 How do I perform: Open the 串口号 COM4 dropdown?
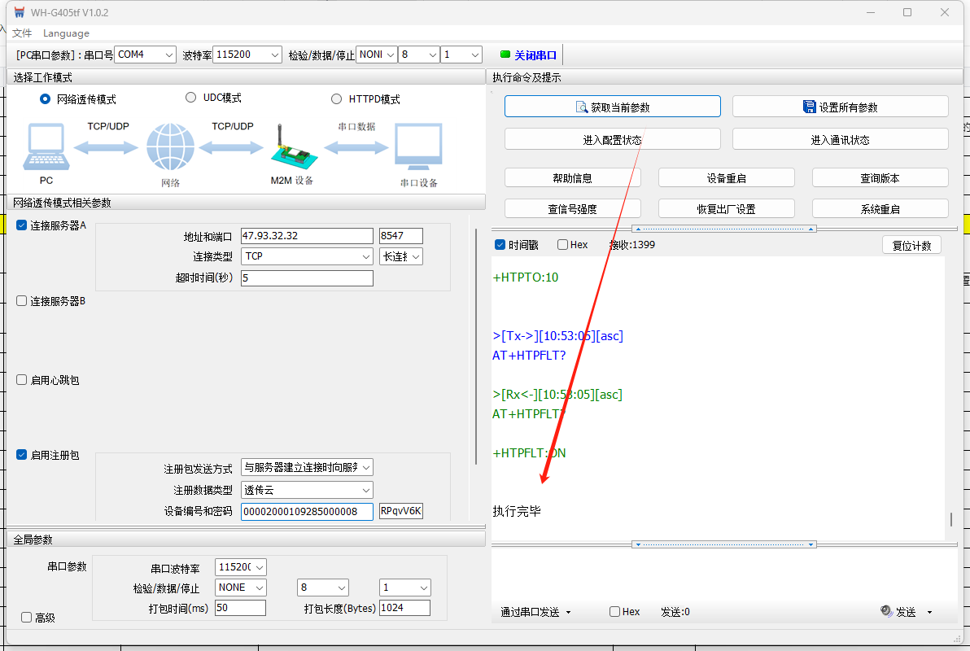click(145, 55)
